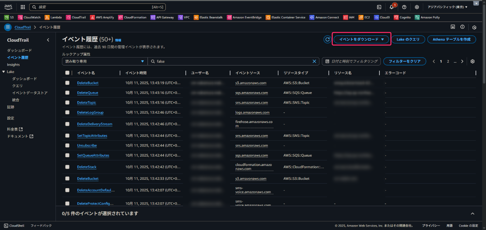Open CloudFormation from the favorites bar

pyautogui.click(x=132, y=17)
